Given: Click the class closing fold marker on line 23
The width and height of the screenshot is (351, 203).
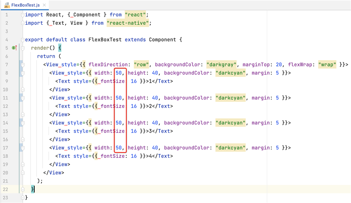Looking at the screenshot, I should tap(23, 198).
